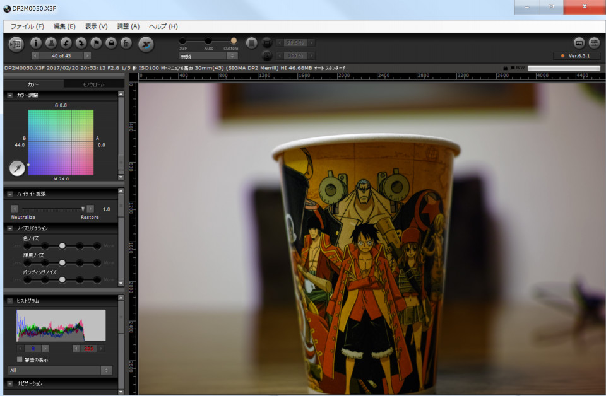Open the 無題 custom settings dropdown
The image size is (606, 396).
[208, 56]
